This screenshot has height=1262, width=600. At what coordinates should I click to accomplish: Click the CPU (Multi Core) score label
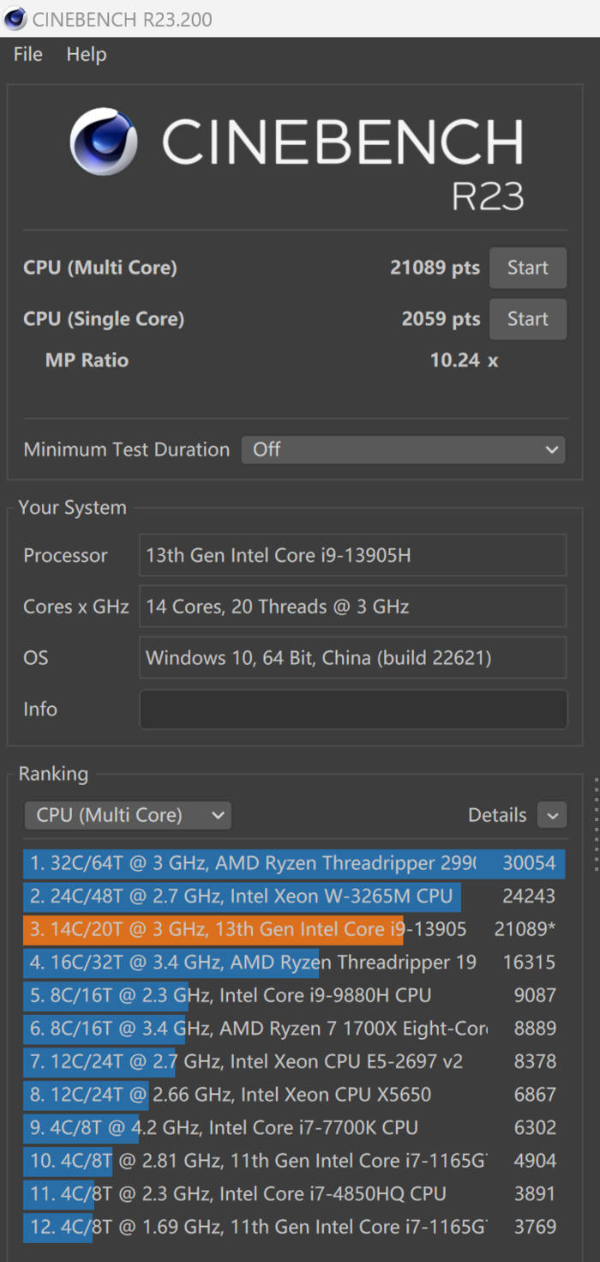[x=100, y=268]
